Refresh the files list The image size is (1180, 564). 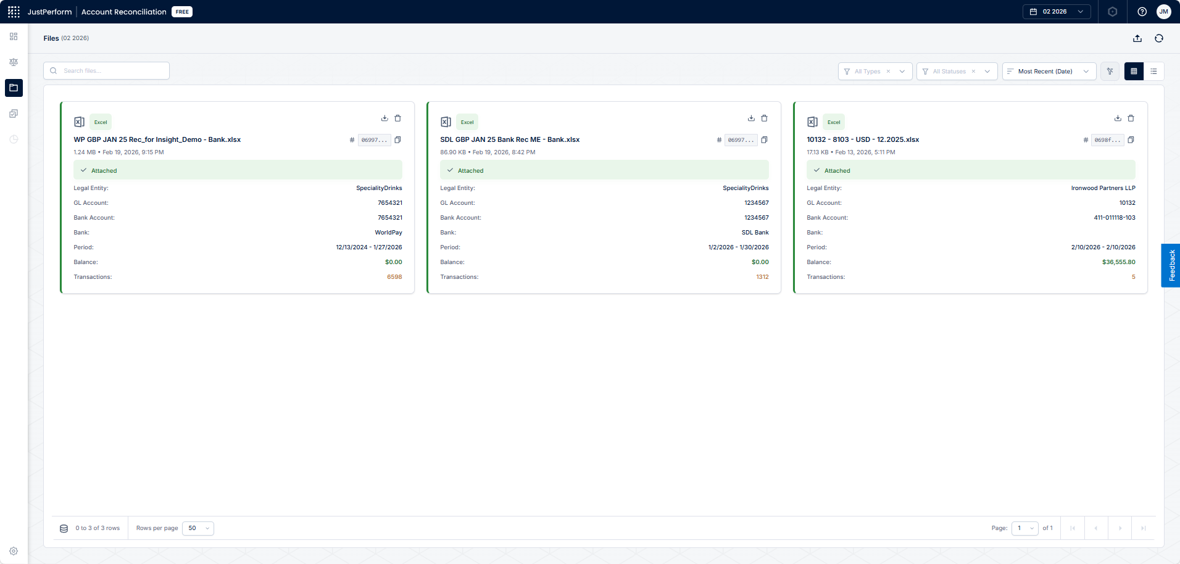pyautogui.click(x=1159, y=38)
